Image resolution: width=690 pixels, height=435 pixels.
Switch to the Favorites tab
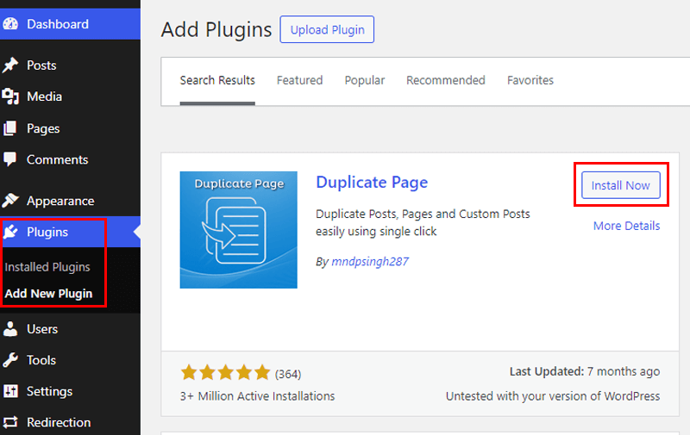[530, 80]
